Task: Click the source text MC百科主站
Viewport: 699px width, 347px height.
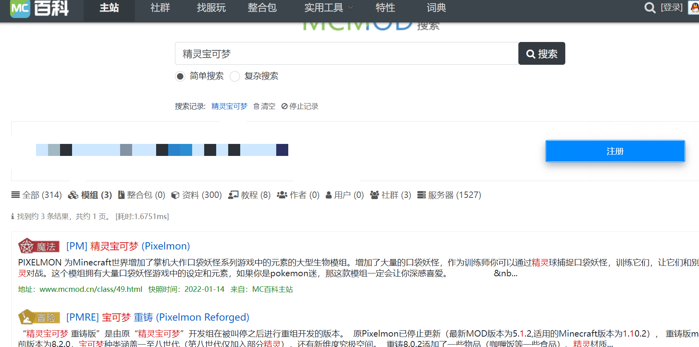Action: [x=273, y=289]
